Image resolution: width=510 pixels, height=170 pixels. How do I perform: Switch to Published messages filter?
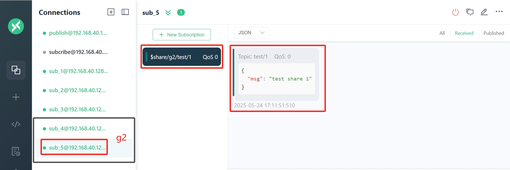tap(494, 33)
